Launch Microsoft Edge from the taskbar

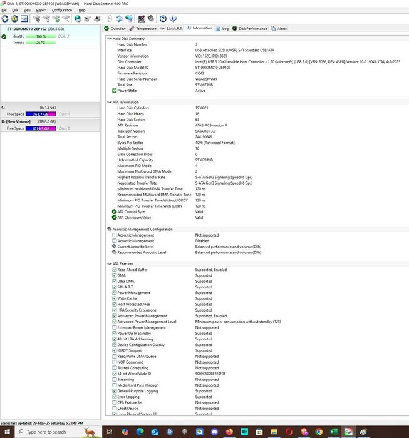coord(140,432)
